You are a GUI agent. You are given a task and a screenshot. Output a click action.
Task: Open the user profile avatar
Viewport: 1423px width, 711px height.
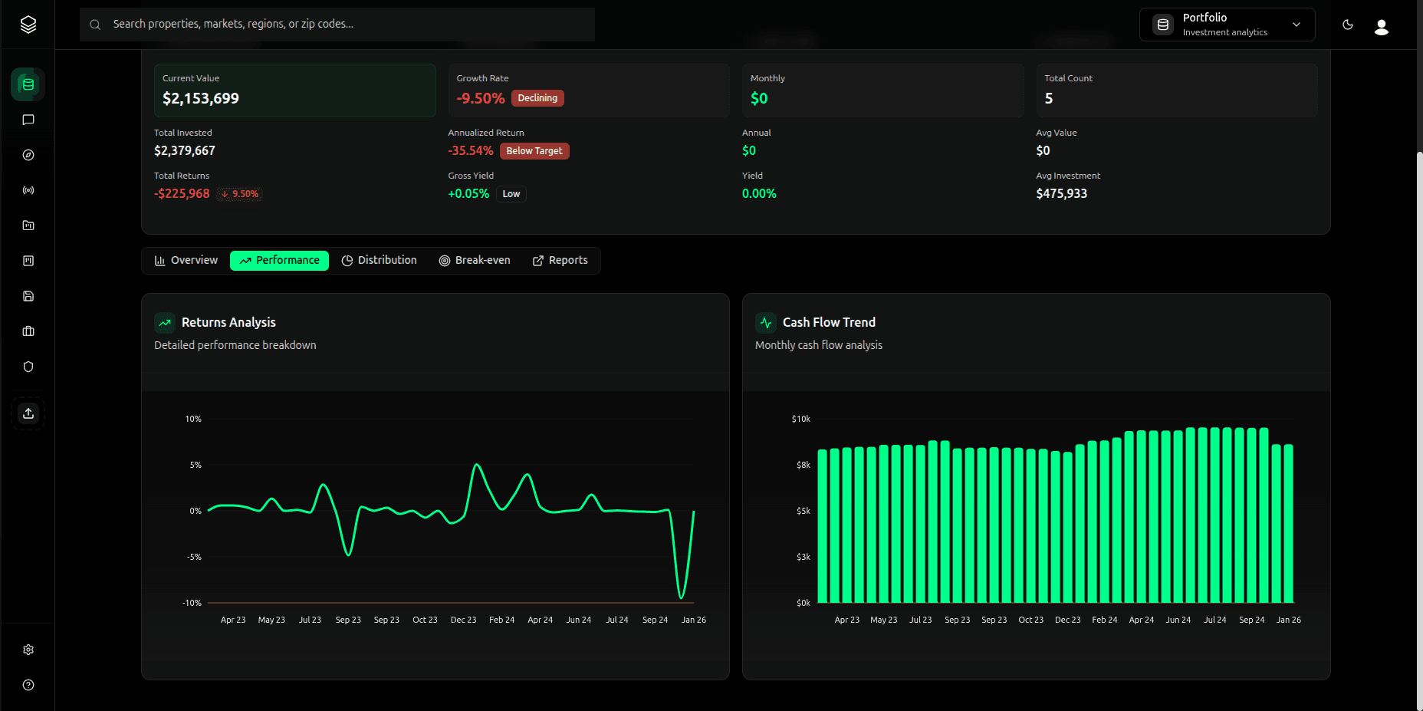[x=1382, y=27]
